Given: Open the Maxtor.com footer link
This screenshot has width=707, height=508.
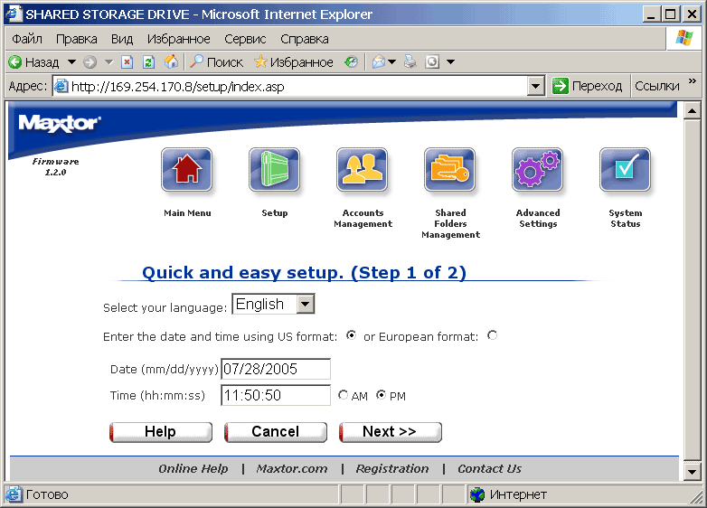Looking at the screenshot, I should [x=292, y=469].
